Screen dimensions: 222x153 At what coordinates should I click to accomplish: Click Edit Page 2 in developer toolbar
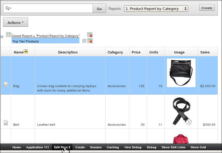[62, 147]
